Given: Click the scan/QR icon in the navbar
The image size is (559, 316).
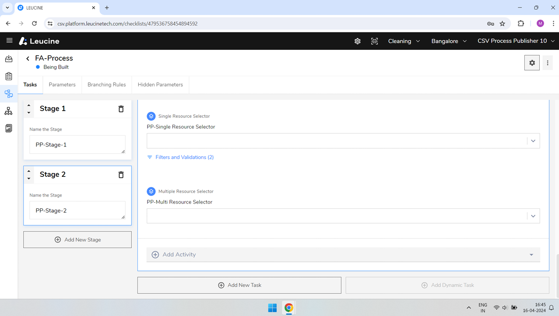Looking at the screenshot, I should point(374,41).
